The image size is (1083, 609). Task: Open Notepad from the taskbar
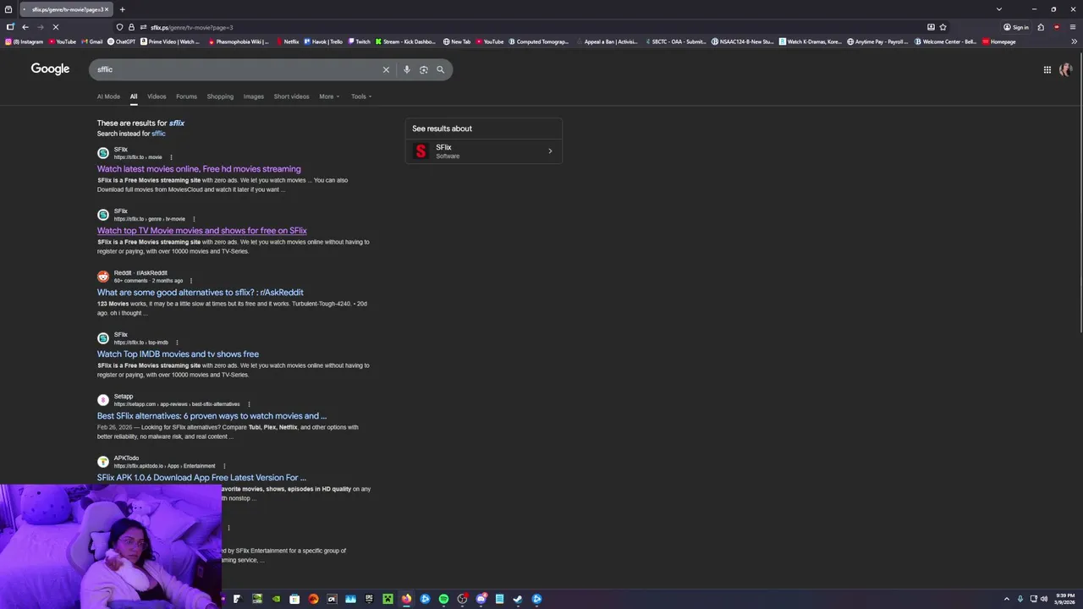tap(499, 599)
